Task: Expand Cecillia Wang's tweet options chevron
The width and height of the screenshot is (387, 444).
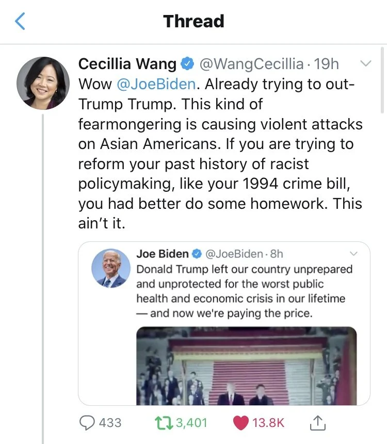Action: [365, 63]
